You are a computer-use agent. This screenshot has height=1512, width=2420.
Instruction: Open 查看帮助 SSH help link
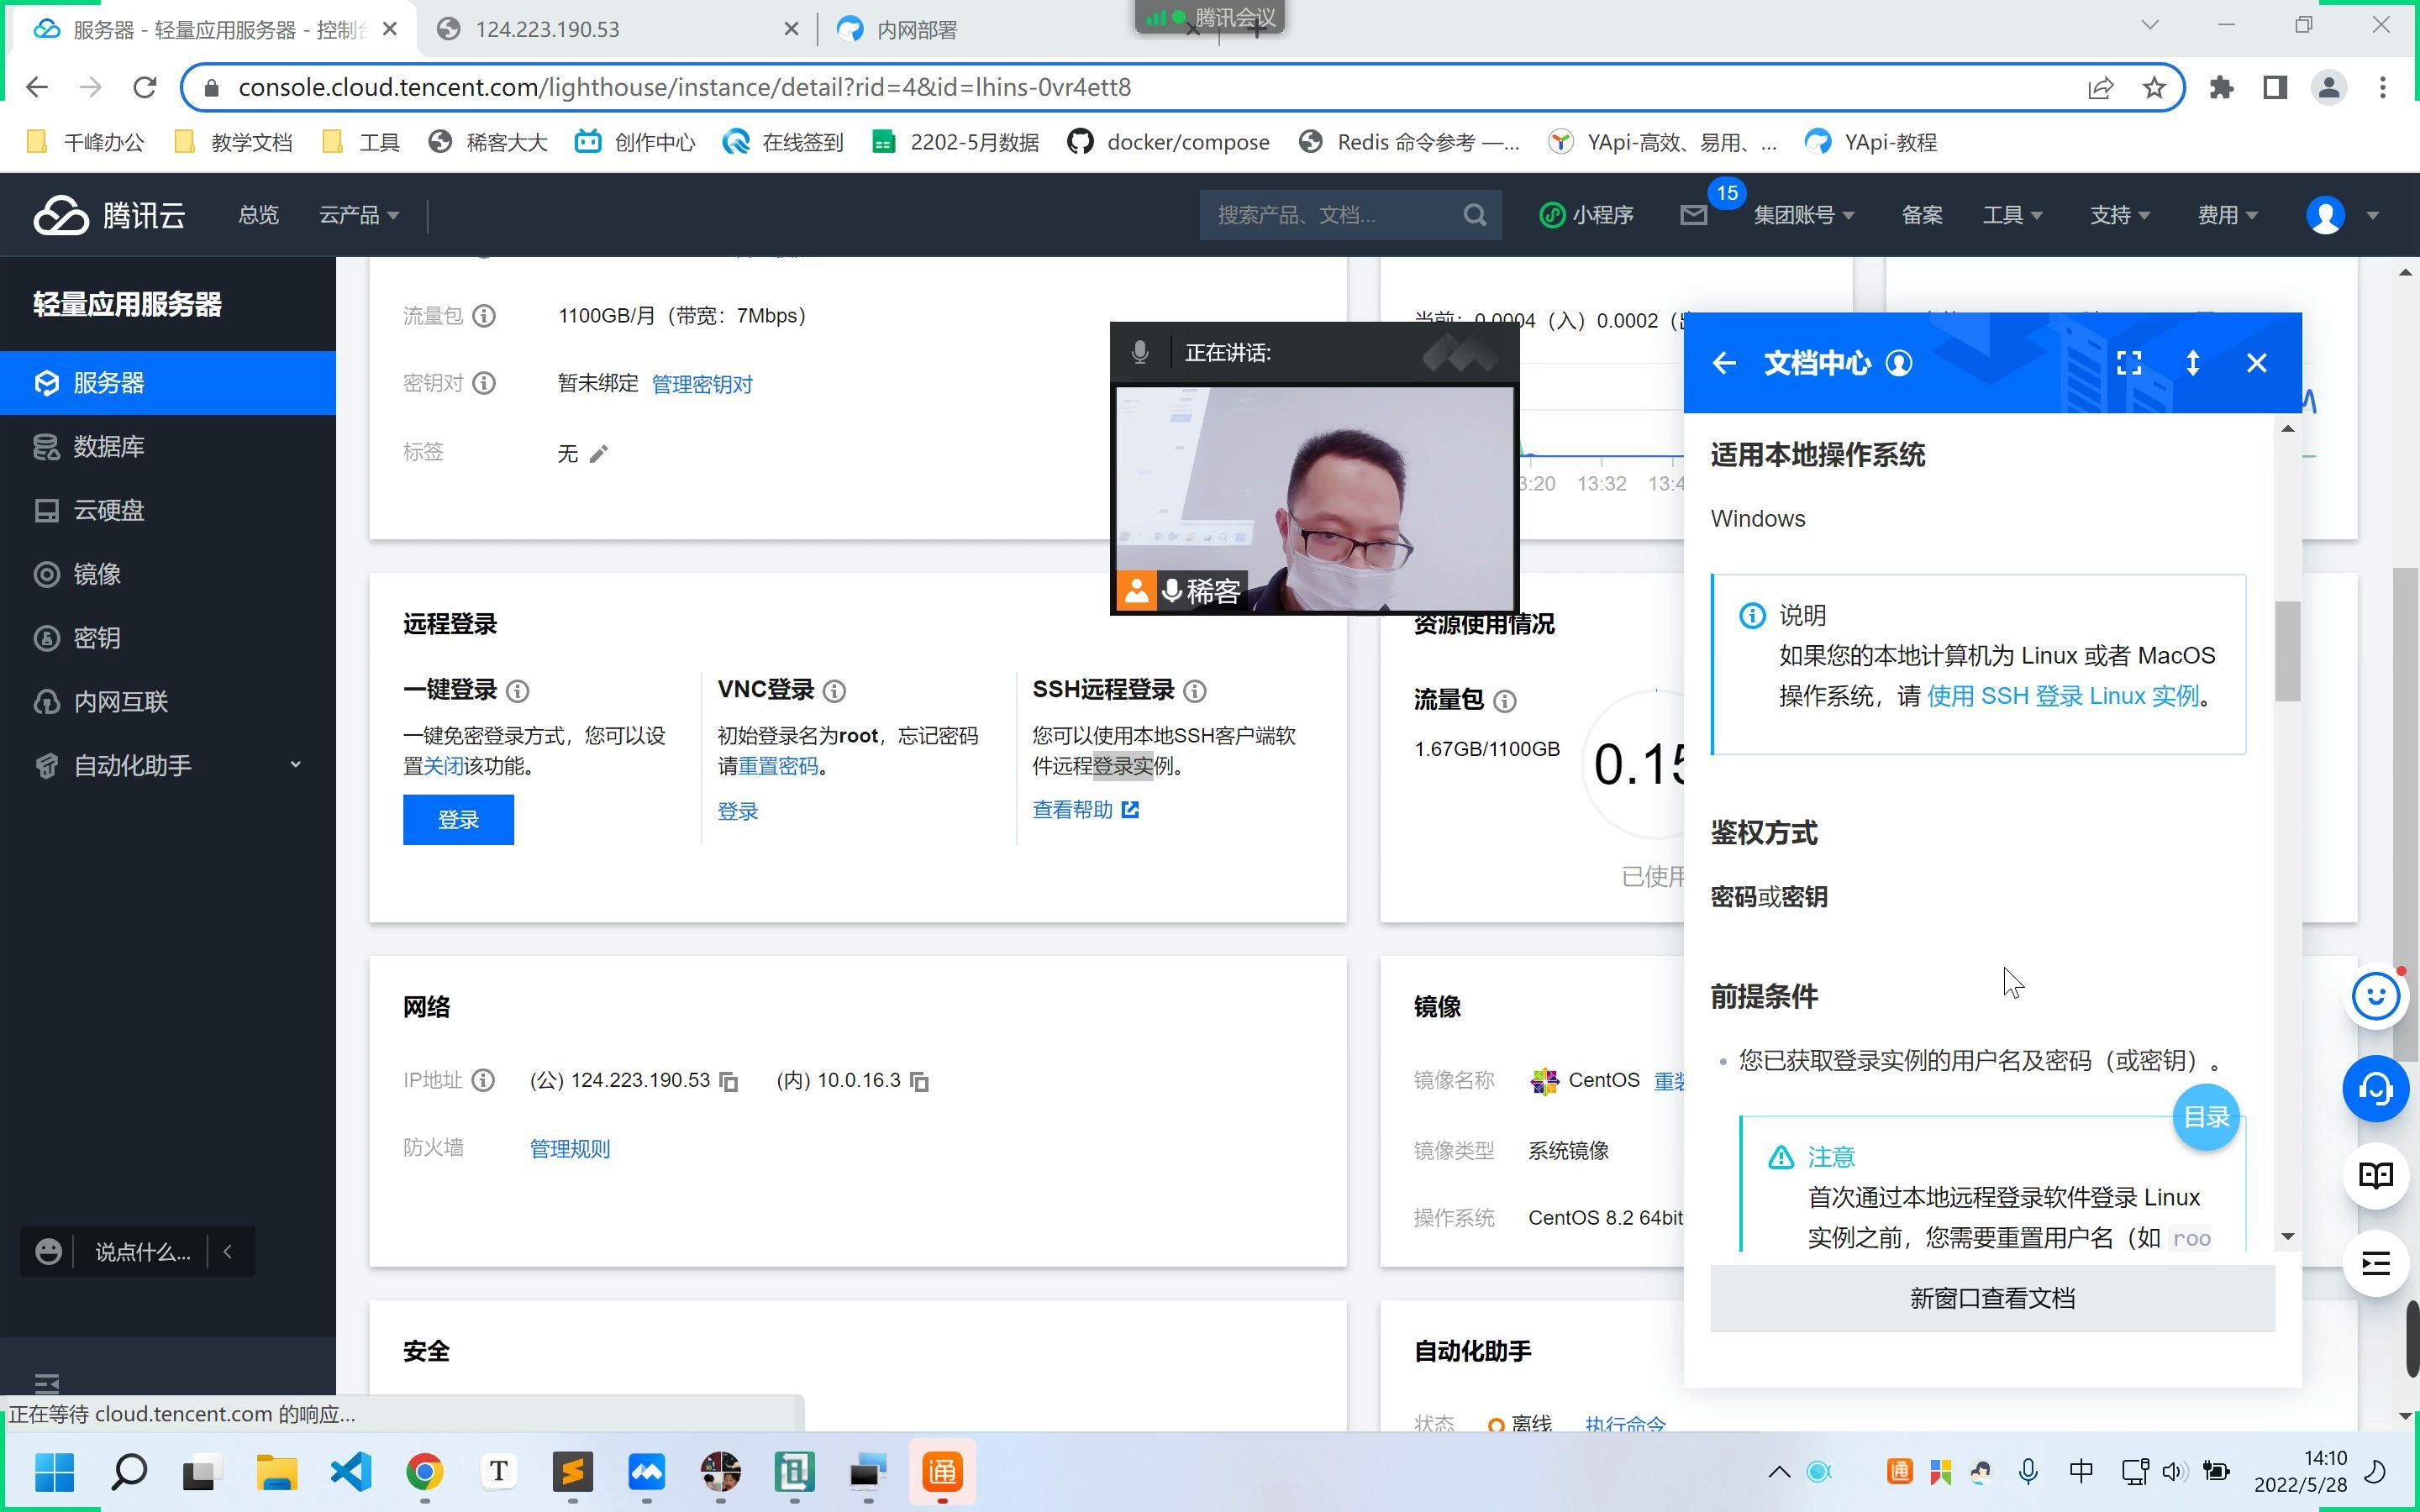click(1085, 810)
